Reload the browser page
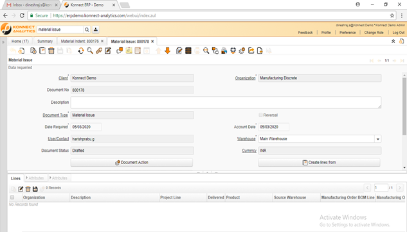Viewport: 407px width, 232px height. pos(22,15)
